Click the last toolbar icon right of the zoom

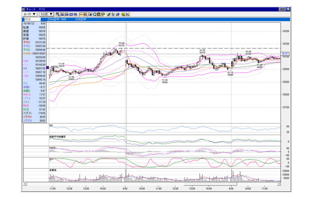pyautogui.click(x=128, y=14)
